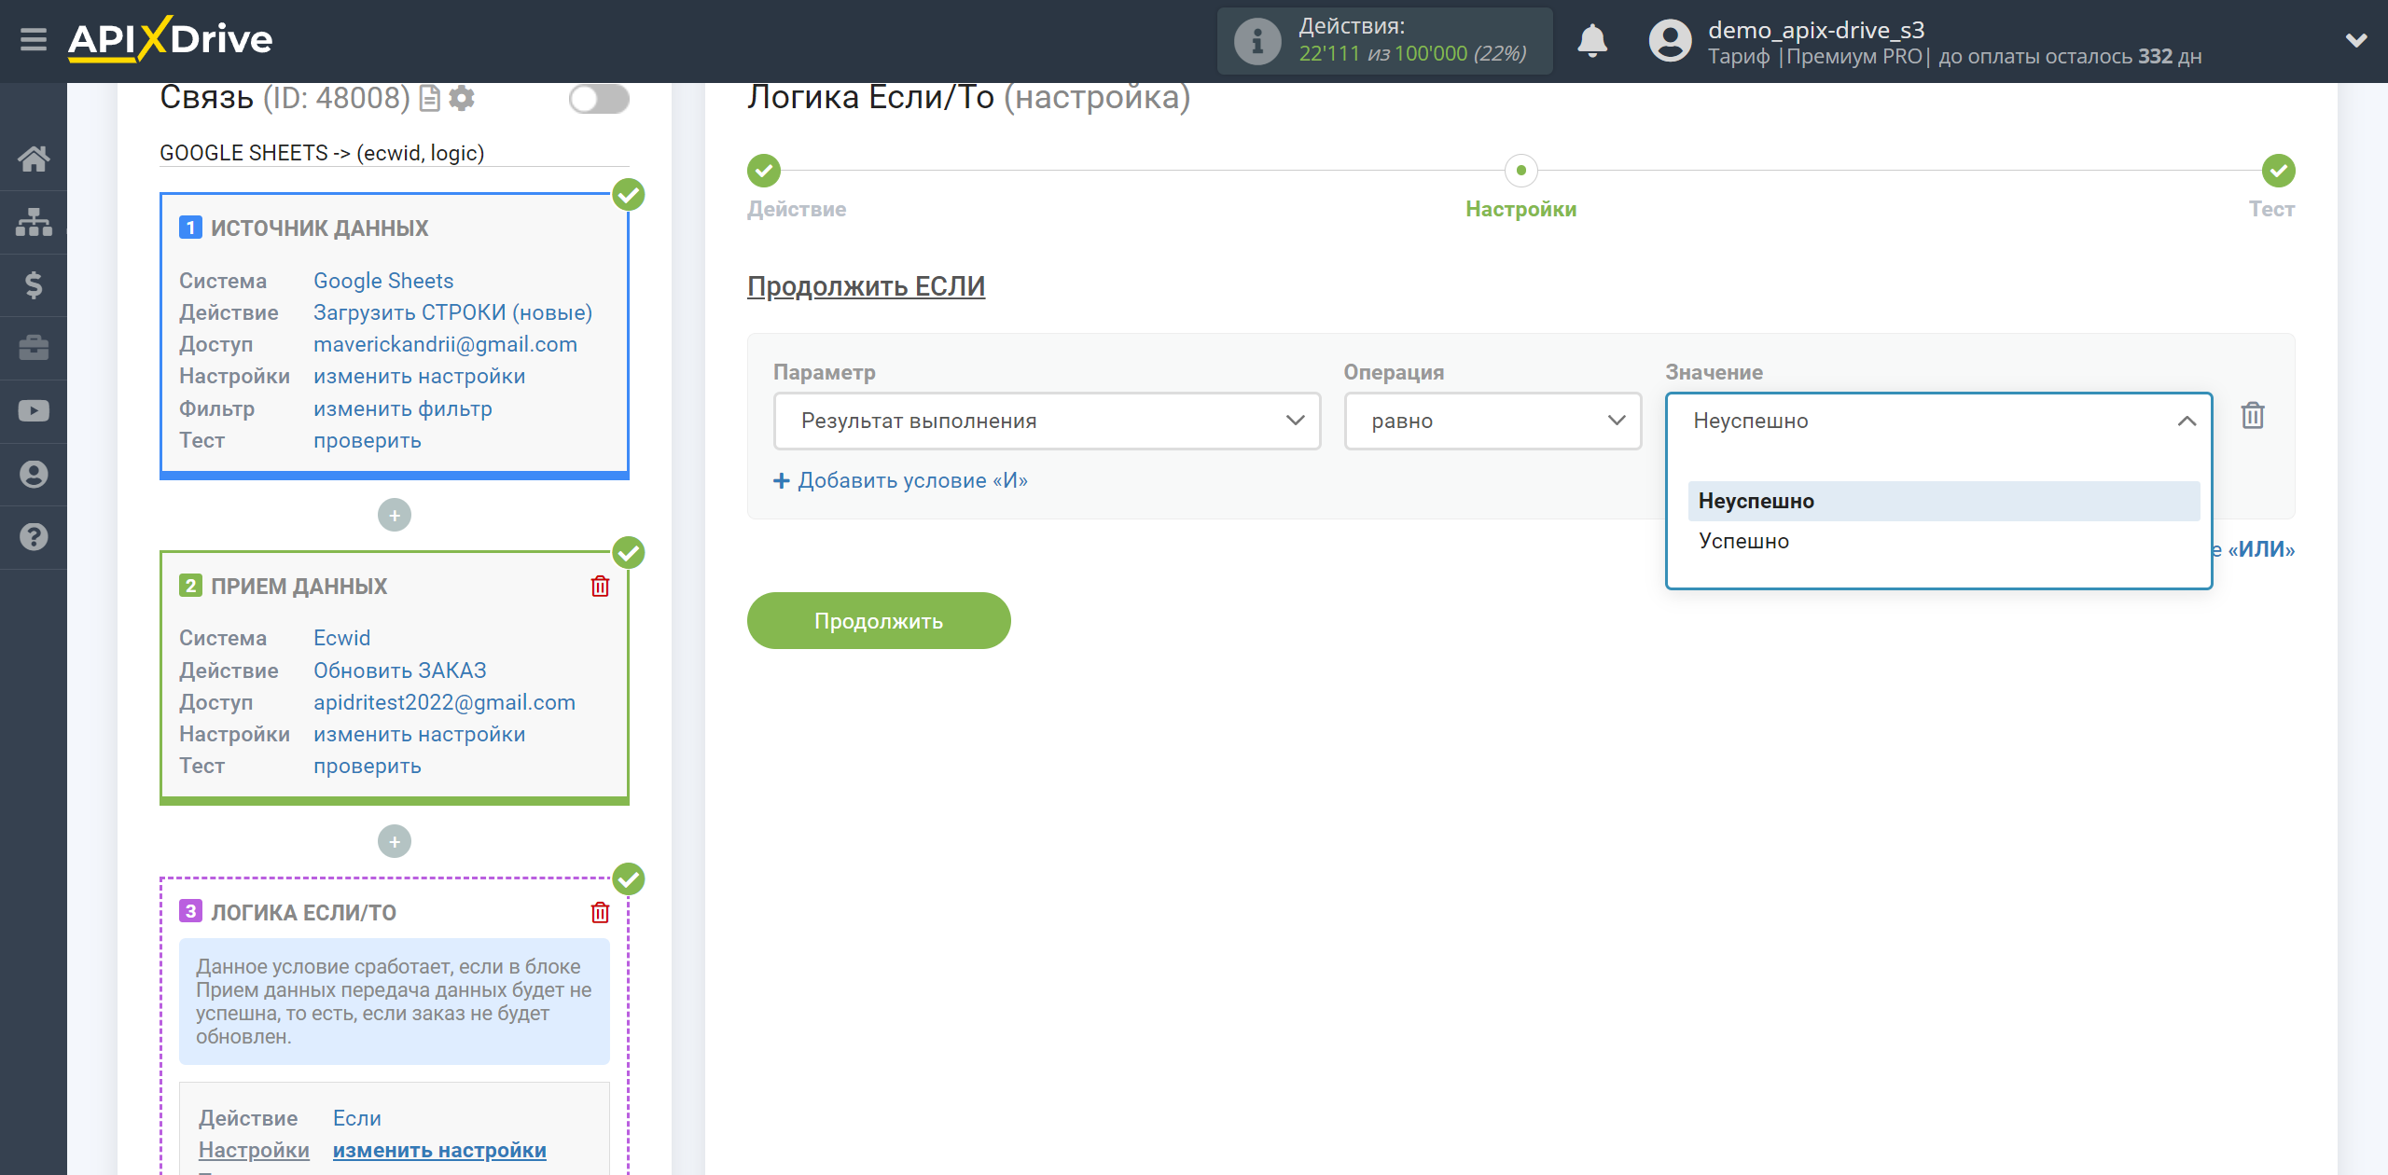Screen dimensions: 2388x1175
Task: Open connection settings gear icon
Action: (x=462, y=98)
